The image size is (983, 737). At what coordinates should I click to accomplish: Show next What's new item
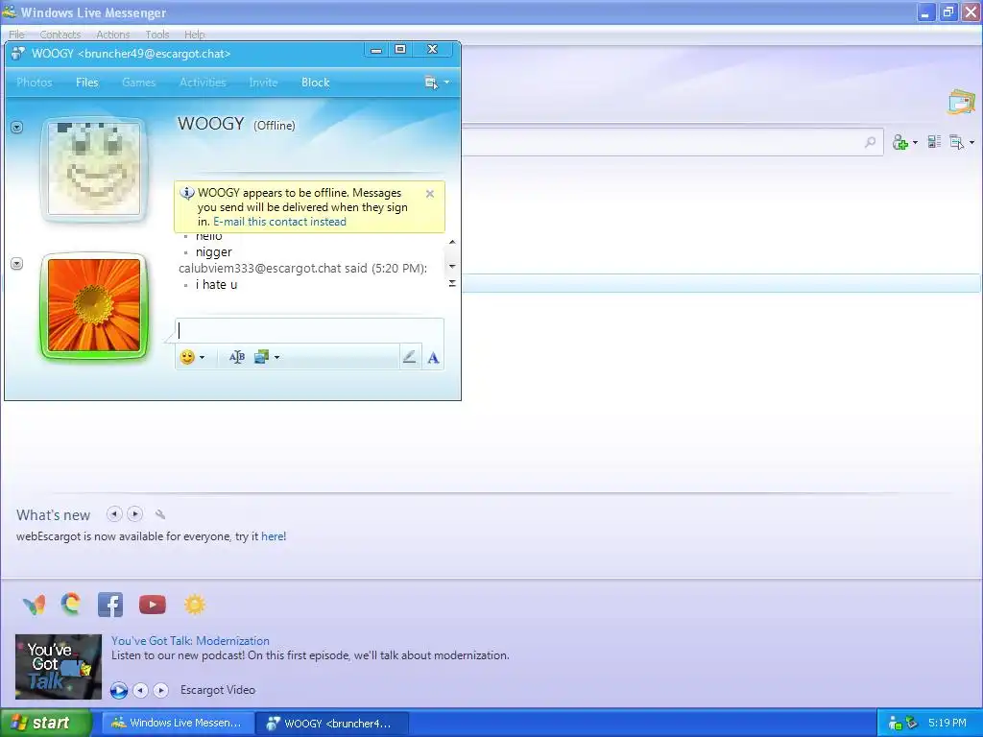pyautogui.click(x=134, y=514)
